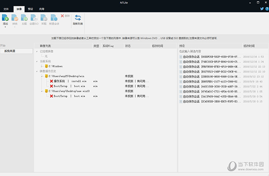Open the Twitter bird icon

[262, 9]
